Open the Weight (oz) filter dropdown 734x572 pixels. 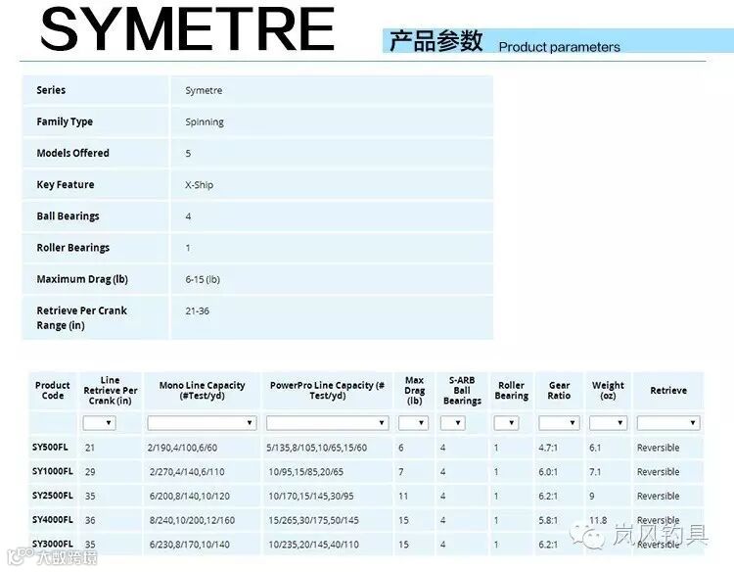(x=608, y=423)
